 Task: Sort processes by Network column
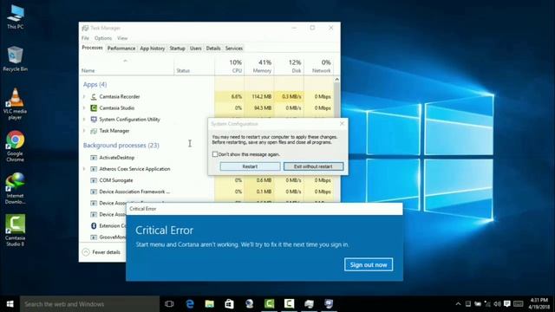318,66
